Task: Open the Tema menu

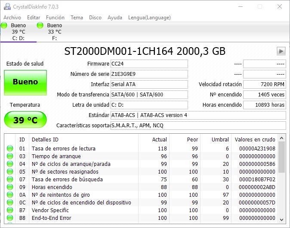Action: 77,18
